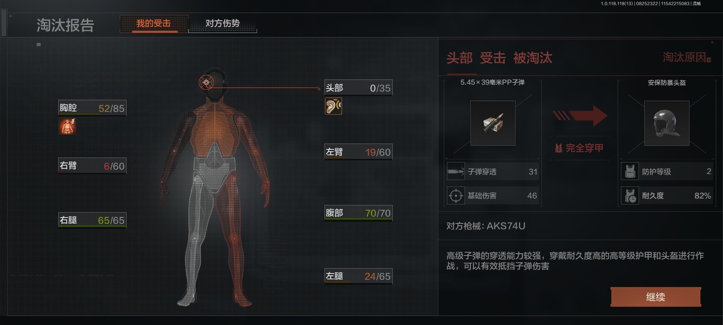Expand the 淘汰原因 section

[x=687, y=58]
